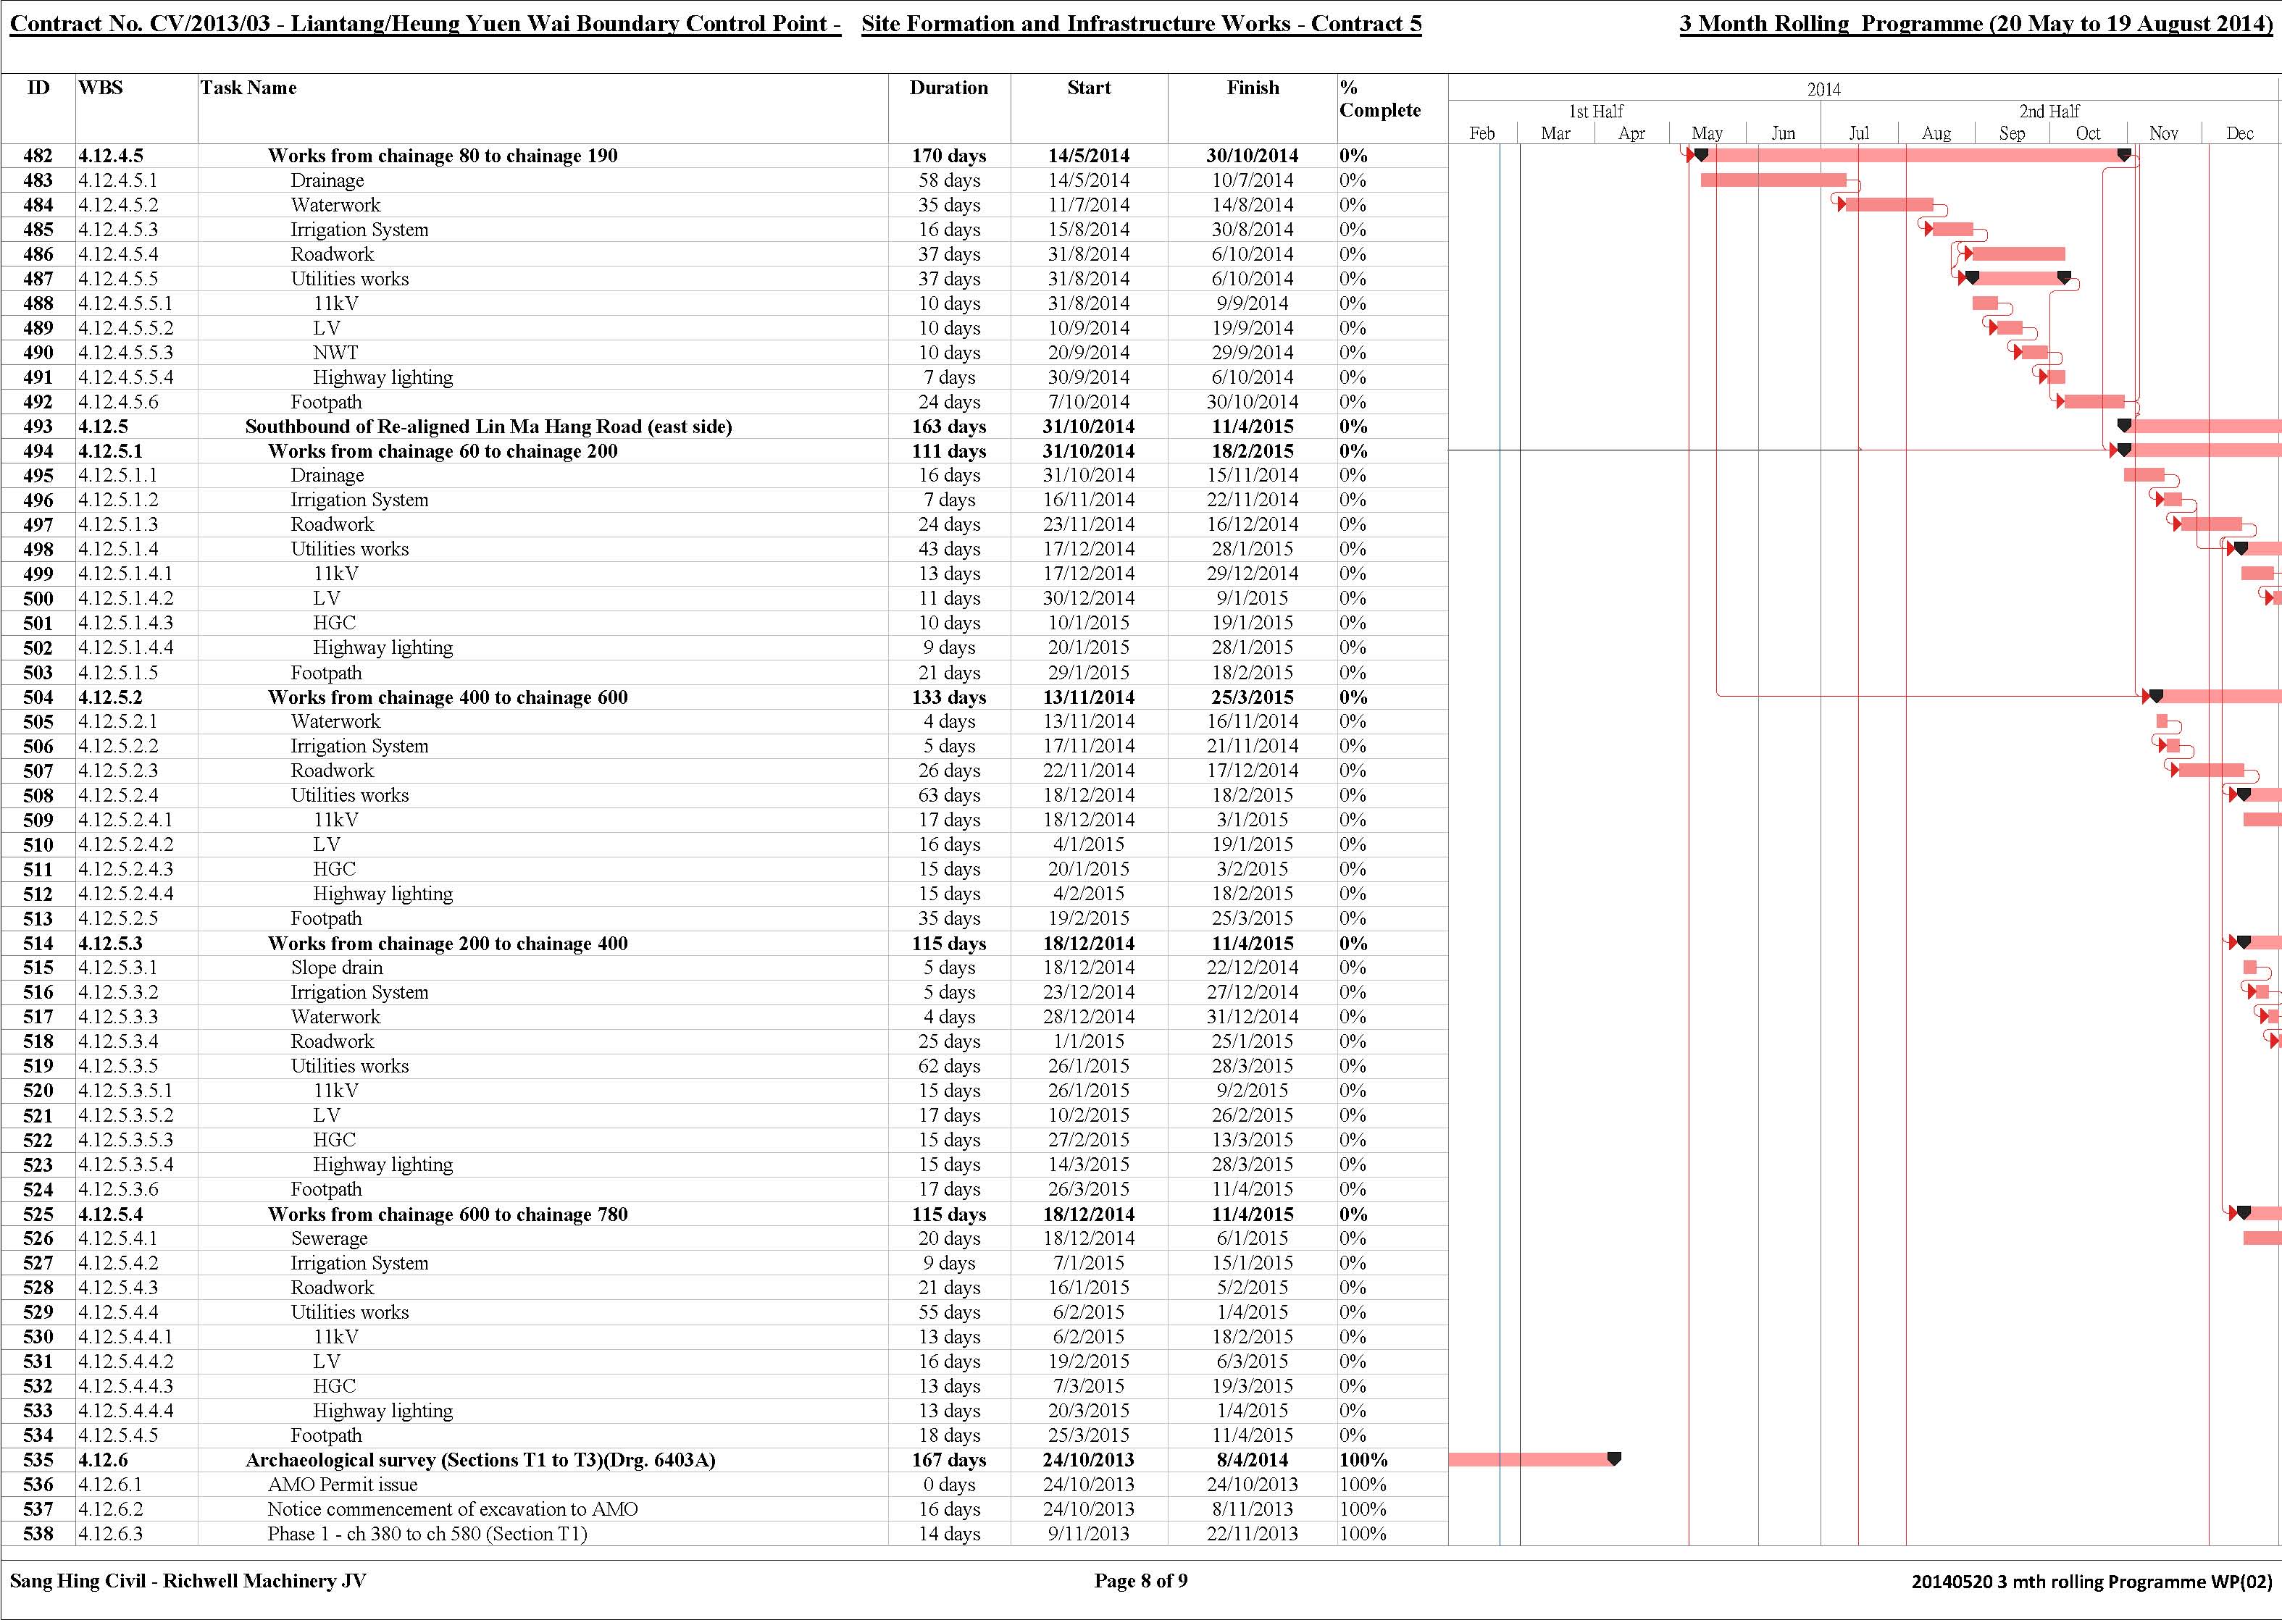Screen dimensions: 2282x1620
Task: Click 'Phase 1 - ch 380 to ch 580 (Section T1)'
Action: tap(427, 1535)
